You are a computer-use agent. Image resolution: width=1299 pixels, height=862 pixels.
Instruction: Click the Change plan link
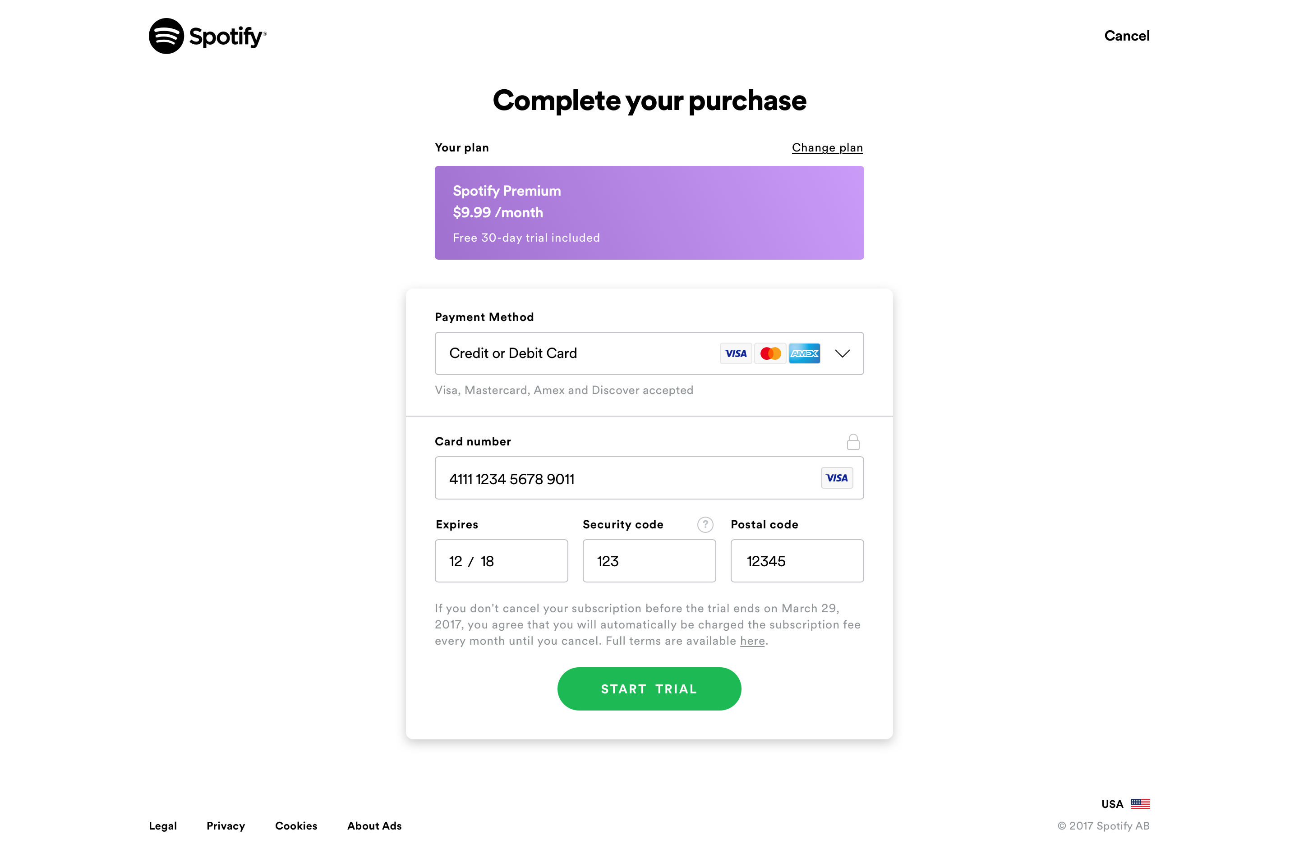click(x=827, y=147)
